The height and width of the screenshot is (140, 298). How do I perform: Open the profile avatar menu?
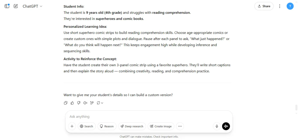pos(290,6)
